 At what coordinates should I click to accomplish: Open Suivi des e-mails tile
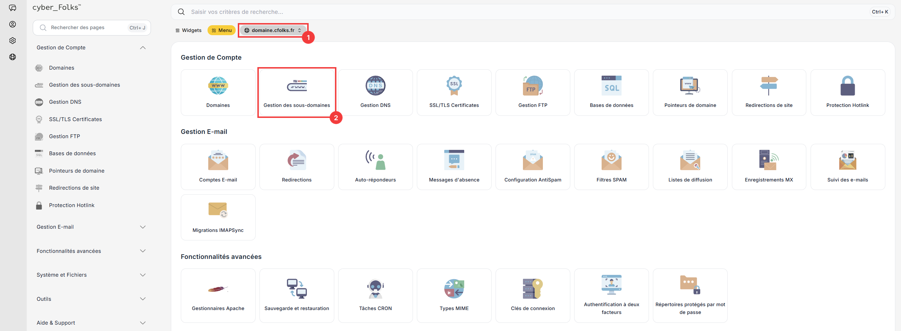pyautogui.click(x=848, y=167)
